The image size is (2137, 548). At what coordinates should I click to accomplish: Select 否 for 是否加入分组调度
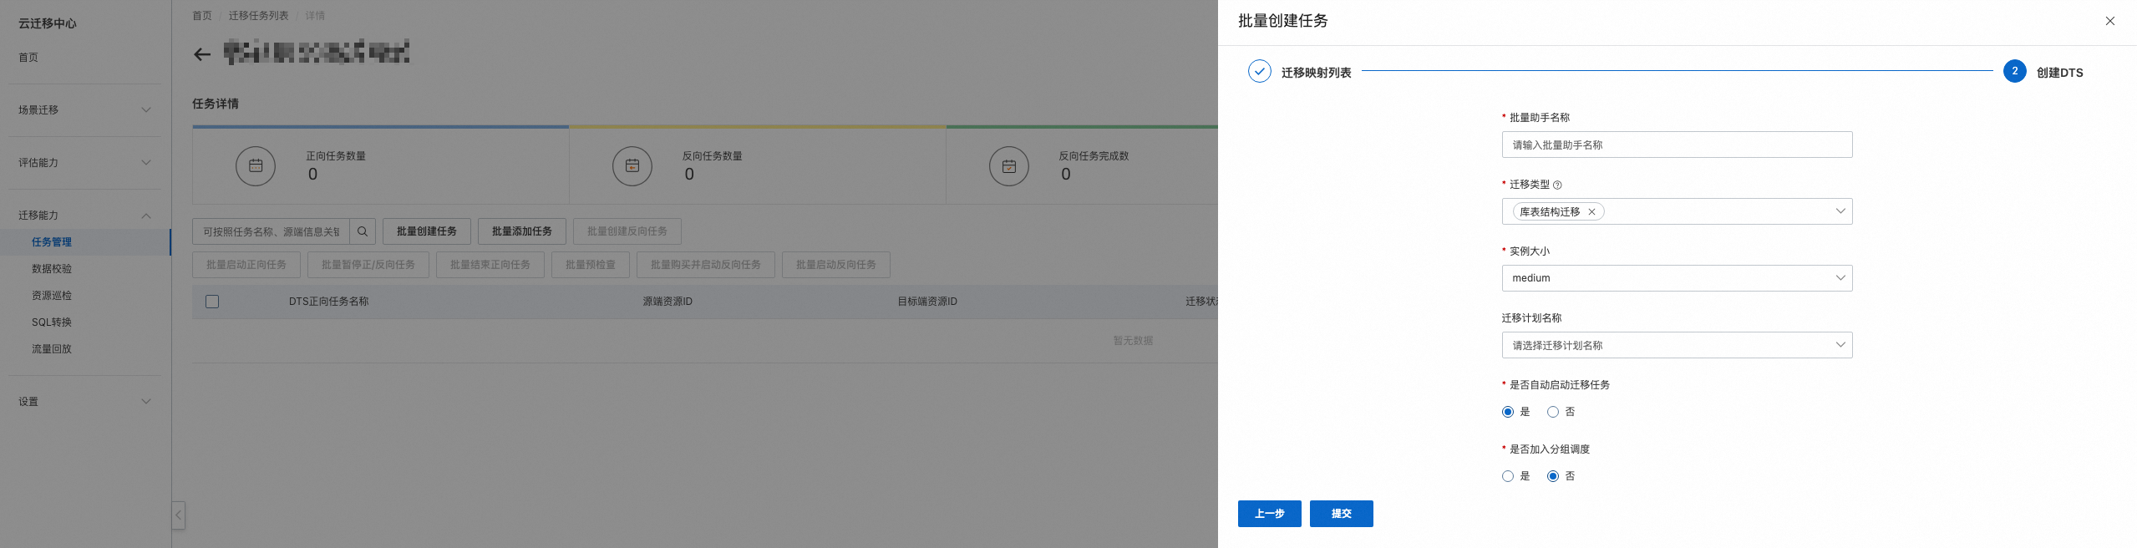click(x=1553, y=476)
